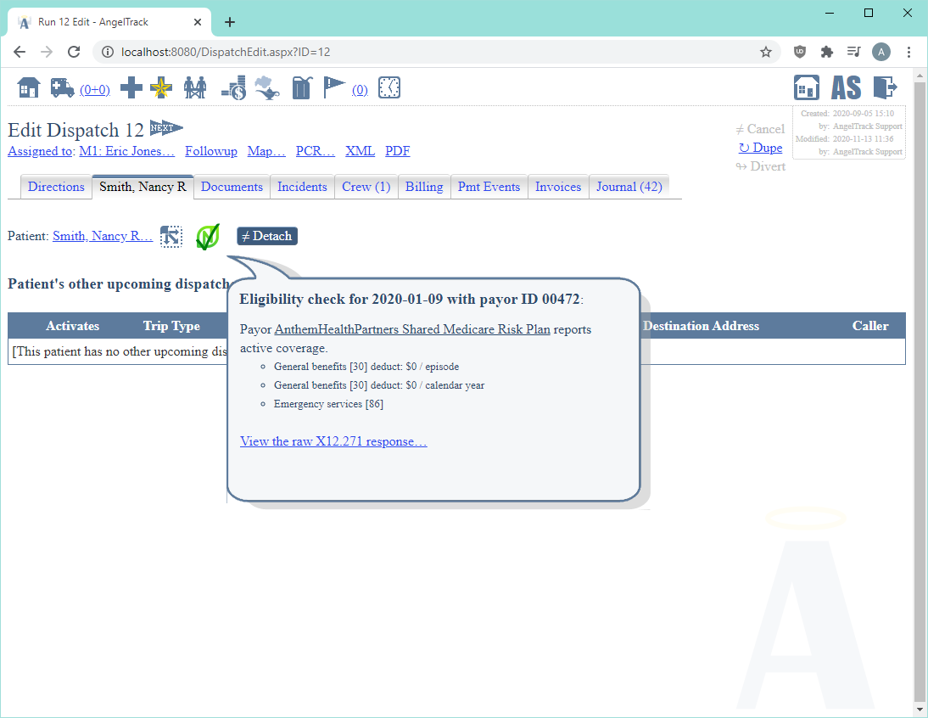Click the AS logo icon

846,86
